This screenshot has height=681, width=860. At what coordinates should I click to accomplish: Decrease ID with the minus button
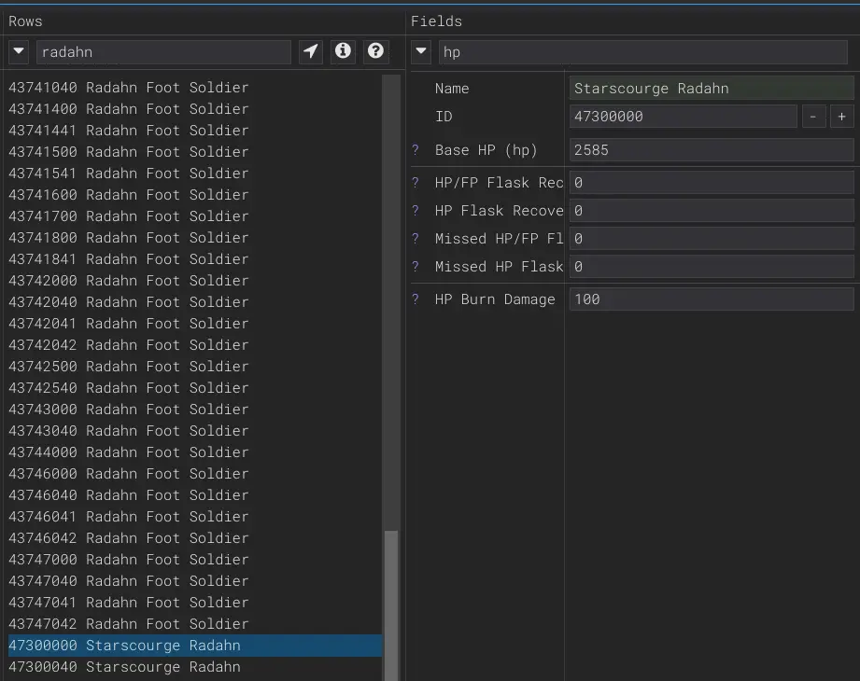tap(813, 117)
